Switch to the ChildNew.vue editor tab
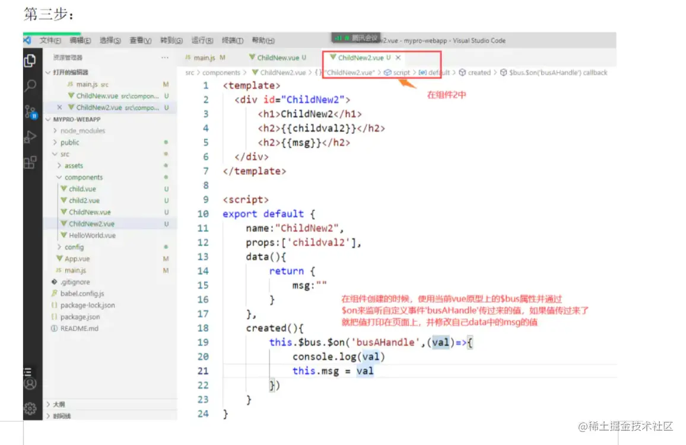The image size is (686, 445). pos(277,57)
